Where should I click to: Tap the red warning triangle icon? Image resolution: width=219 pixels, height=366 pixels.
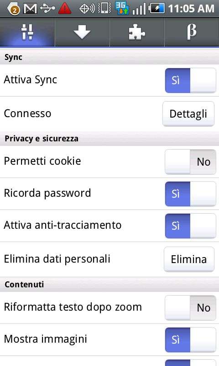pyautogui.click(x=65, y=9)
